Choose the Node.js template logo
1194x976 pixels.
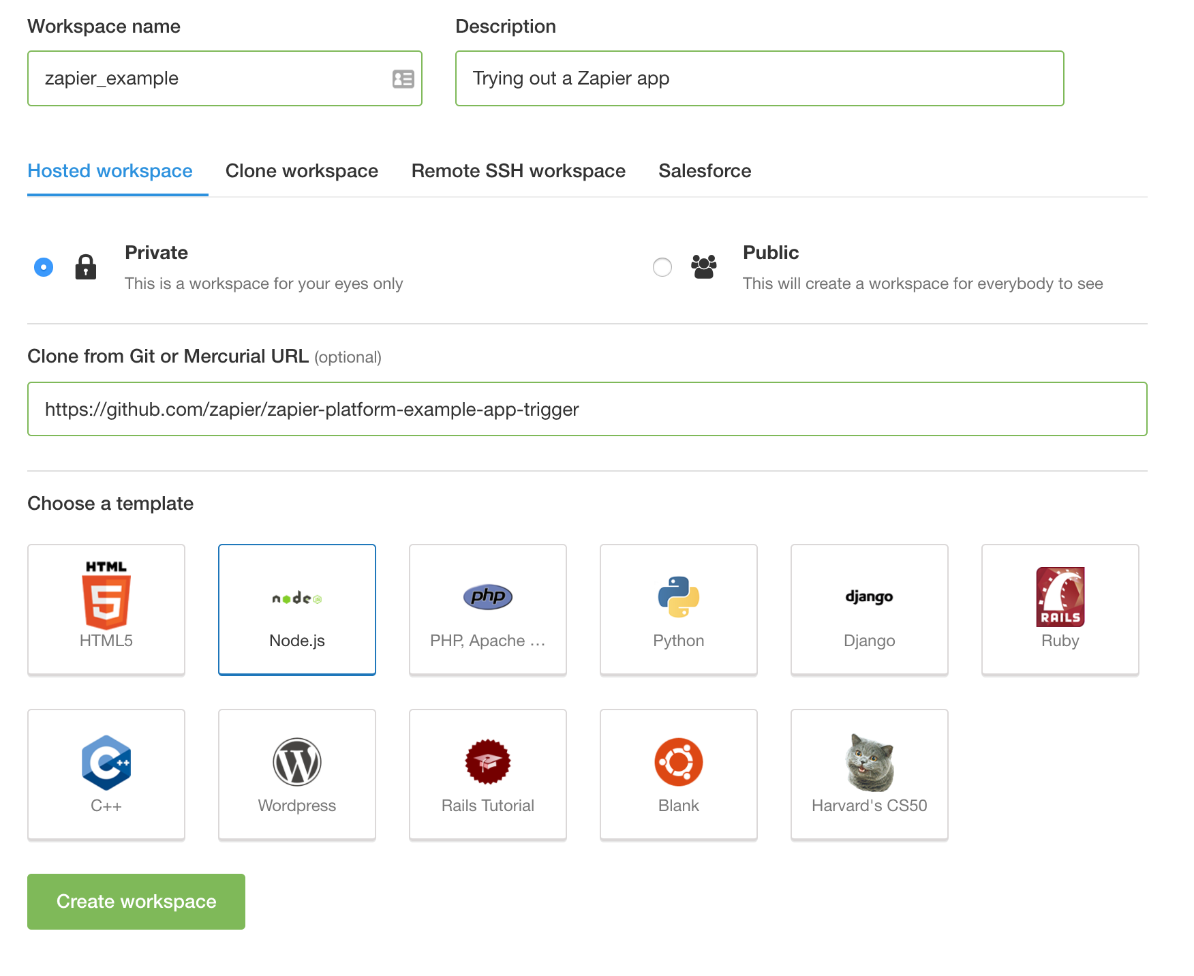click(297, 598)
